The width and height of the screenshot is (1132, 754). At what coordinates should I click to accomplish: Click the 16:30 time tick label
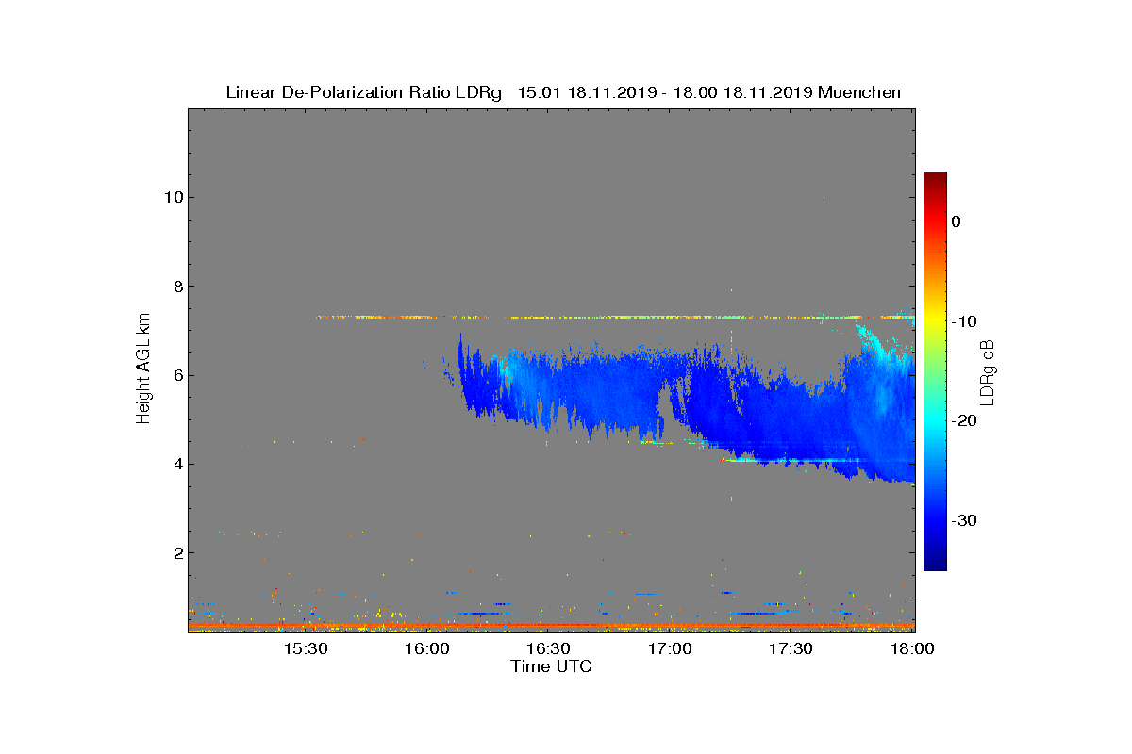[x=548, y=648]
